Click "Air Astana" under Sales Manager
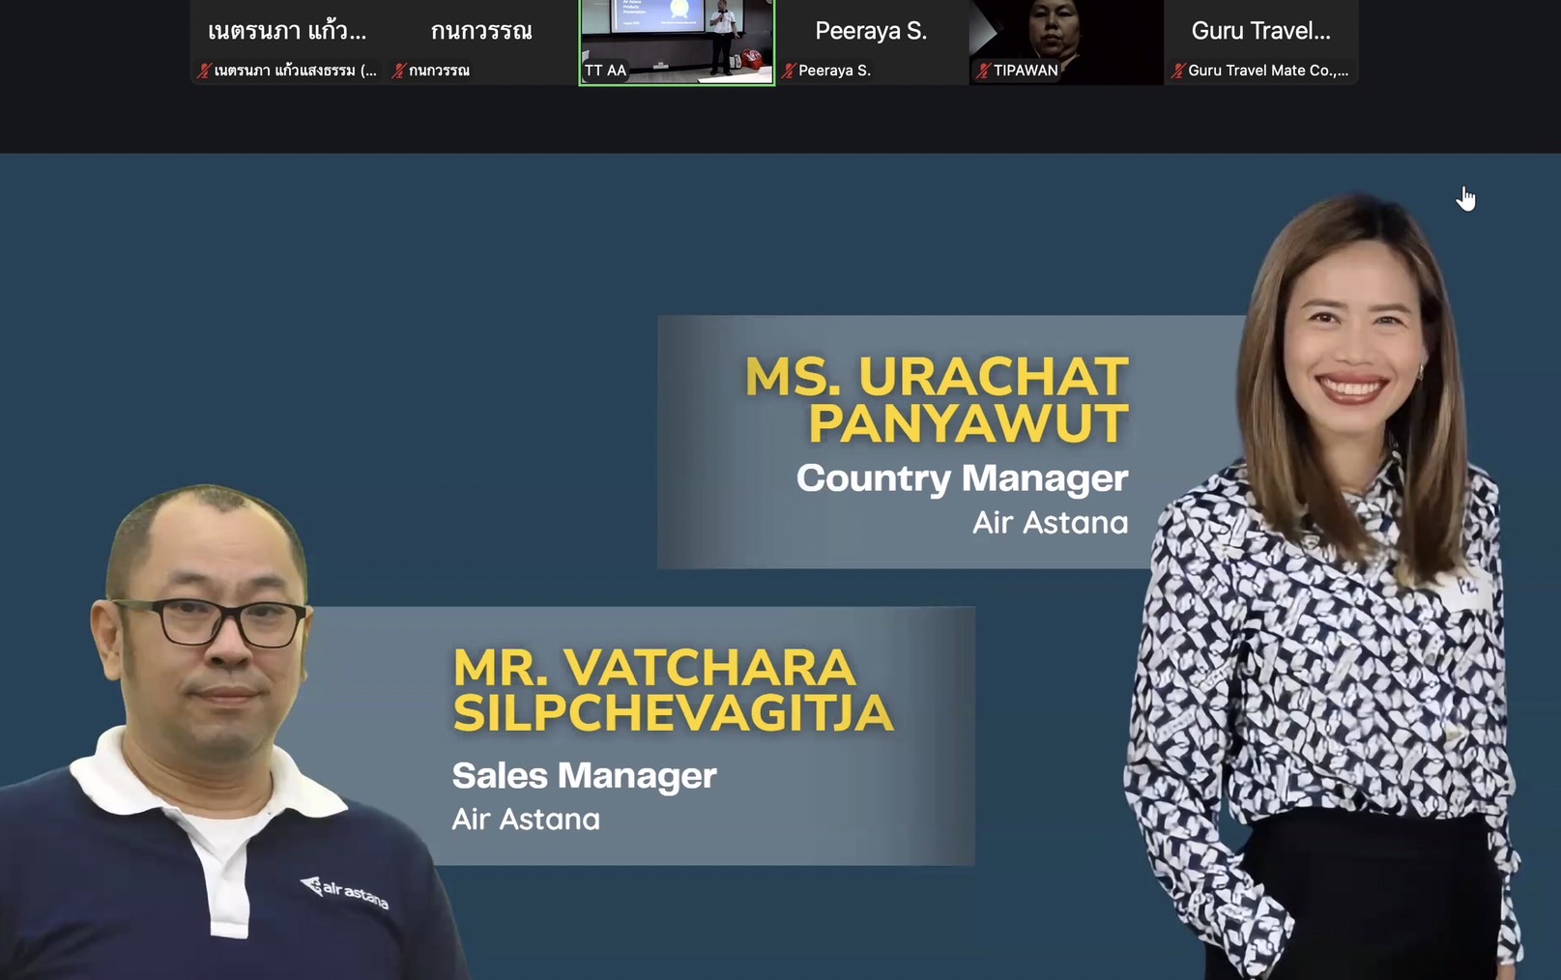1561x980 pixels. click(x=526, y=820)
